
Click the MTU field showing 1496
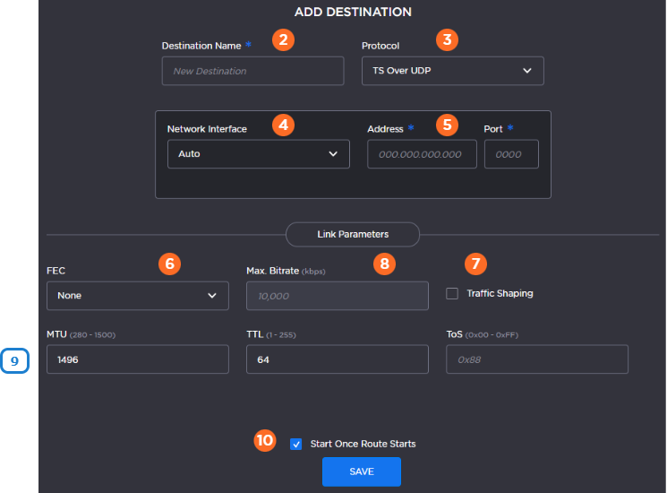click(137, 359)
